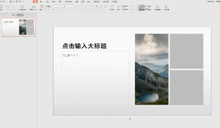Open the Design ribbon tab

tap(48, 2)
